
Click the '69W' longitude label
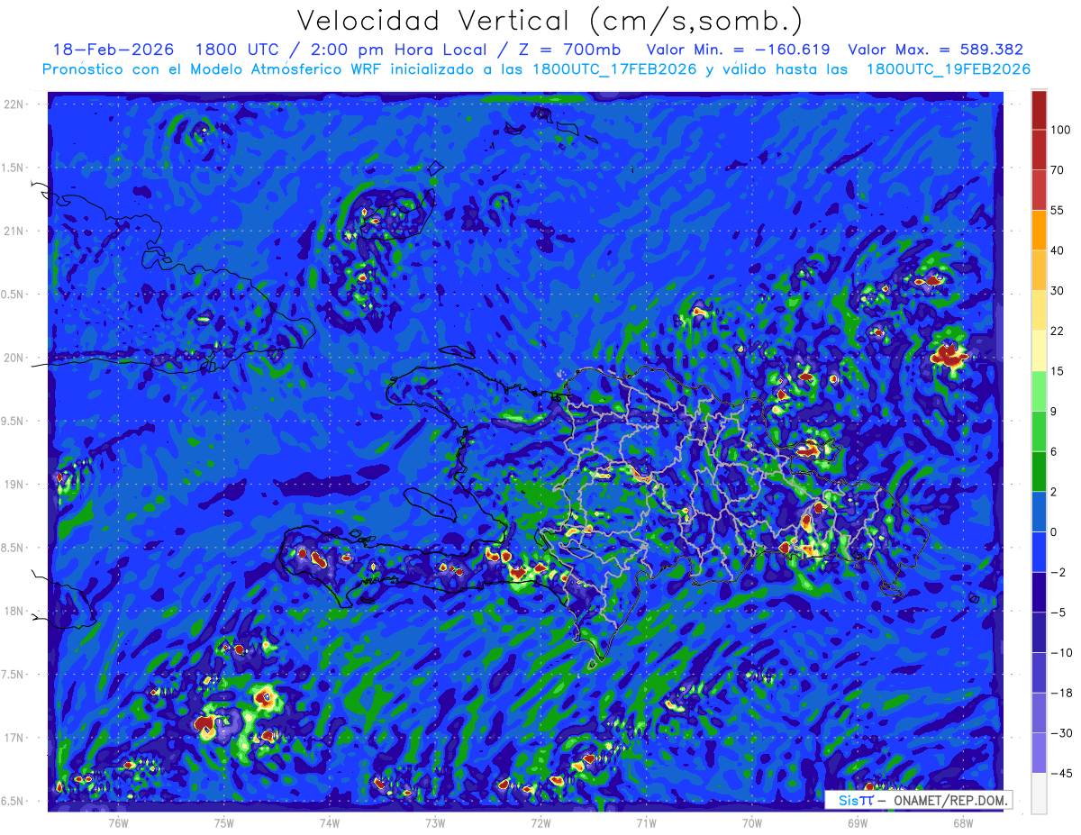click(858, 822)
